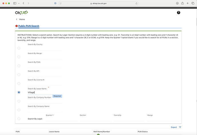Click the Search By API input field
197x135 pixels.
pos(45,75)
